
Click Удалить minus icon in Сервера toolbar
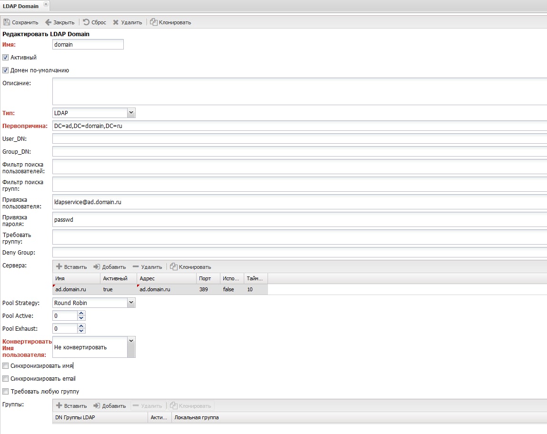pyautogui.click(x=136, y=266)
